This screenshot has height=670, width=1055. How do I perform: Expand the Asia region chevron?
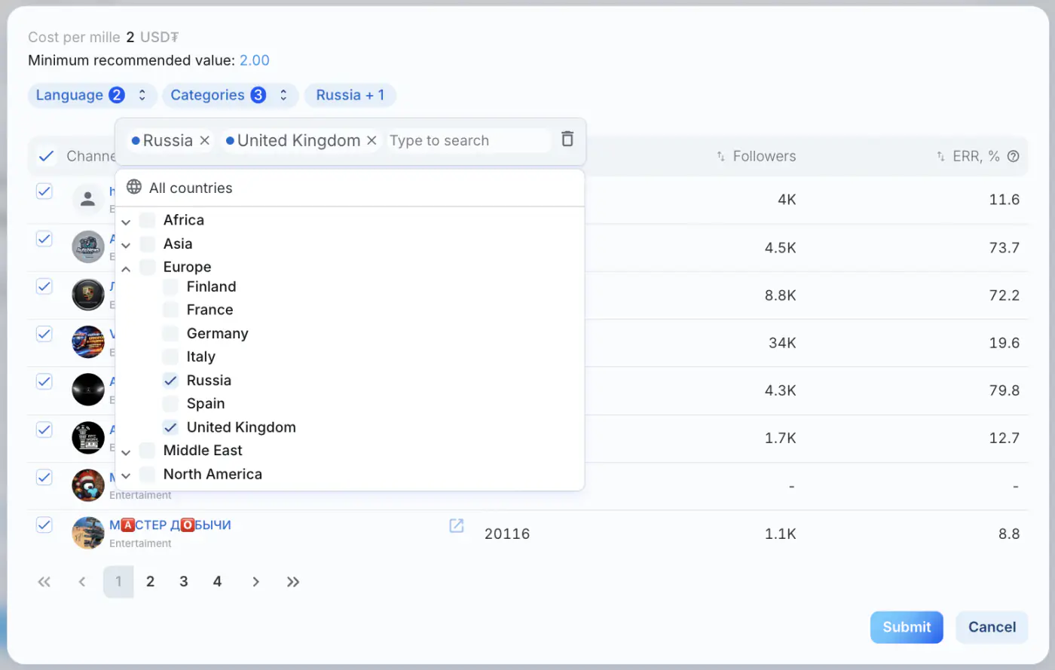(126, 245)
